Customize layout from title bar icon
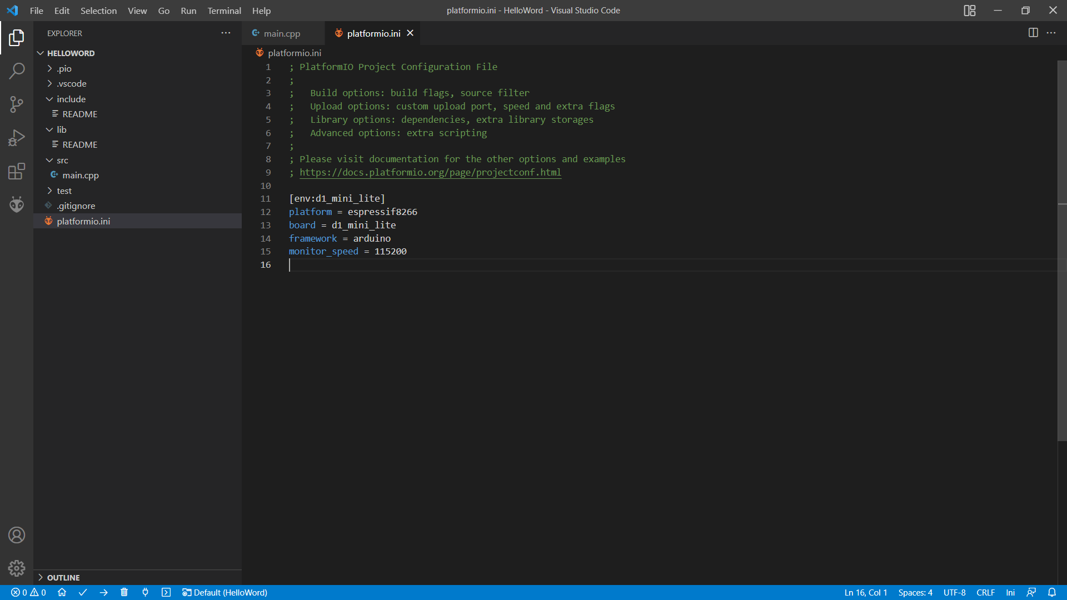This screenshot has width=1067, height=600. click(x=970, y=11)
